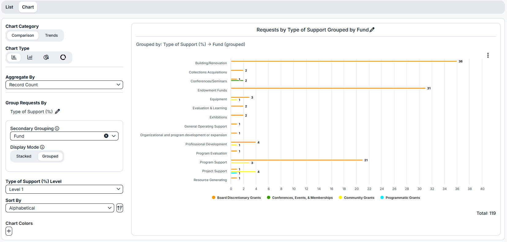Select the vertical column chart type icon
Viewport: 507px width, 242px height.
30,57
